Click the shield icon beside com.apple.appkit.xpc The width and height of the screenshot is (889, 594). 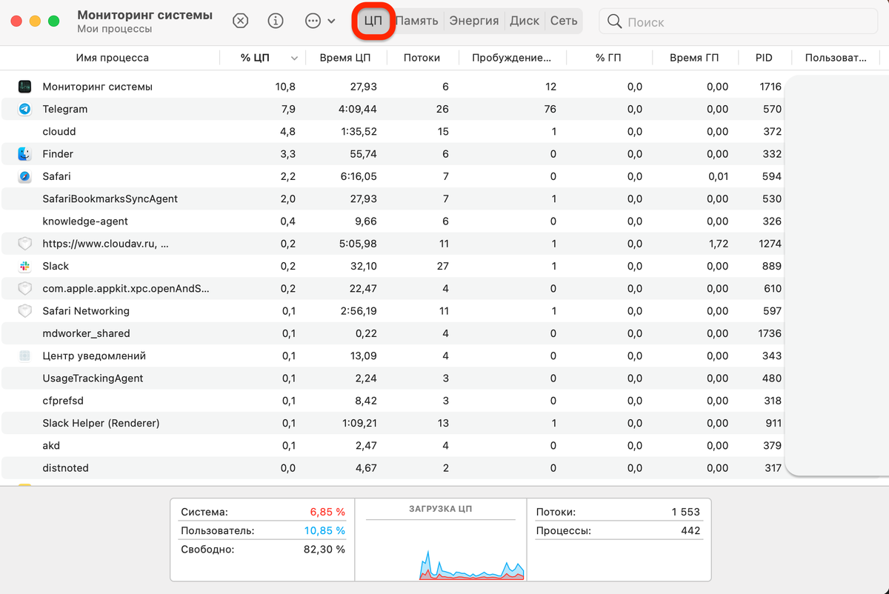(x=24, y=289)
